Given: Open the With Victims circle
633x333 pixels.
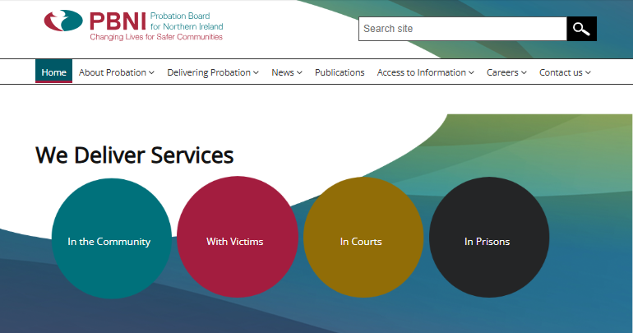Looking at the screenshot, I should click(238, 237).
